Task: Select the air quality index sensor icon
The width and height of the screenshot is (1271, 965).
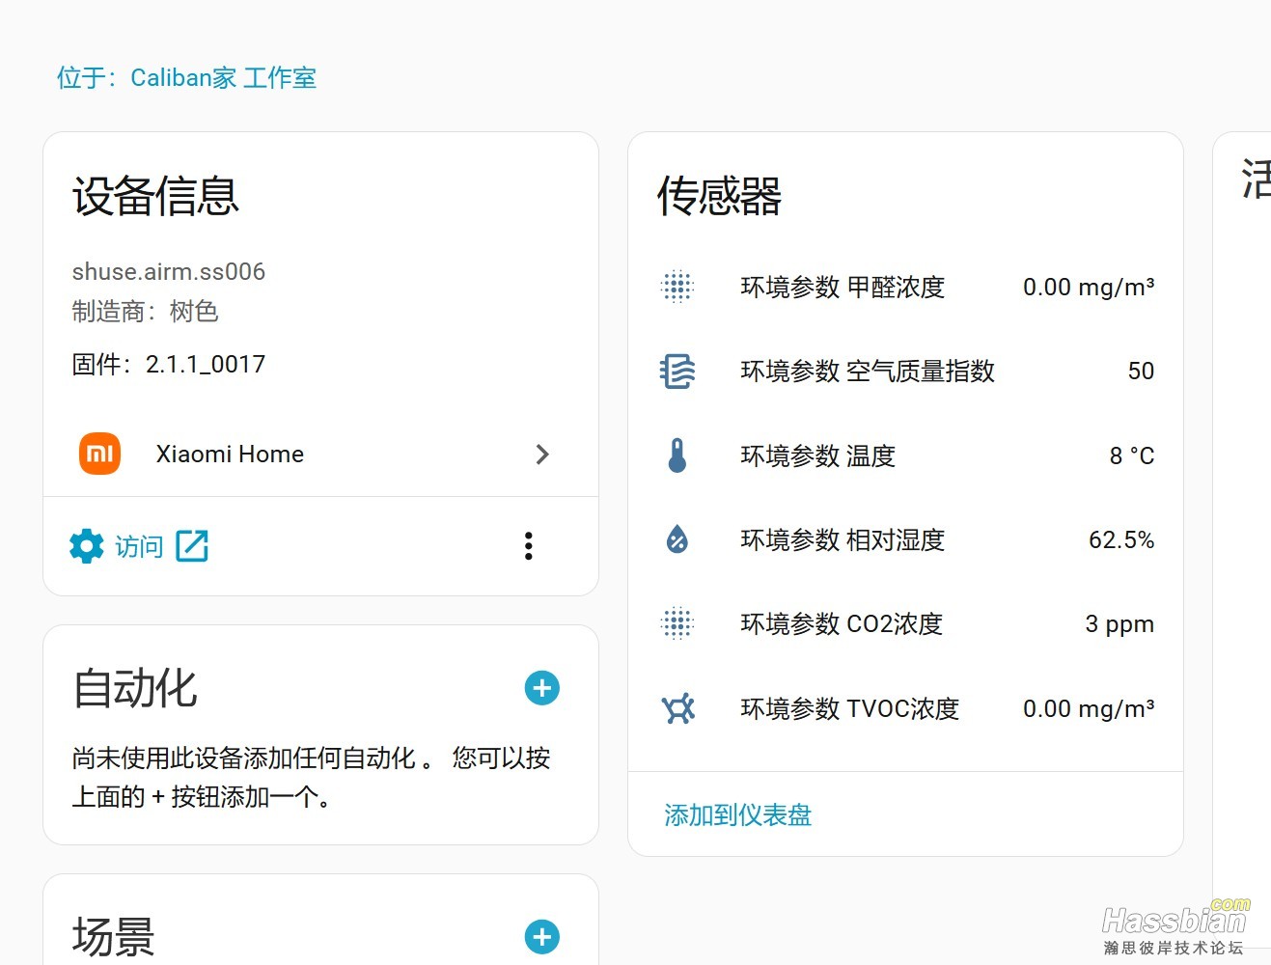Action: tap(677, 371)
